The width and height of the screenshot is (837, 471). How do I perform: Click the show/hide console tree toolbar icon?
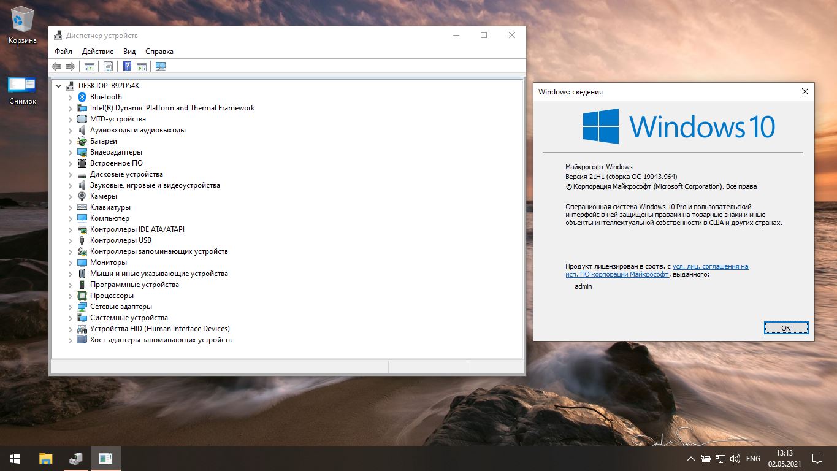point(90,66)
